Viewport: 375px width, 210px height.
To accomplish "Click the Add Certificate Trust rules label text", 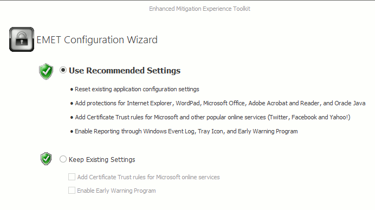I will click(148, 177).
